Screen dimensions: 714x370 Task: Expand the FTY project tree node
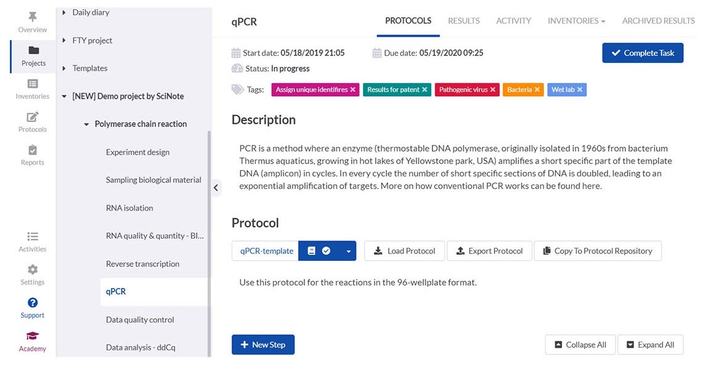[x=65, y=41]
